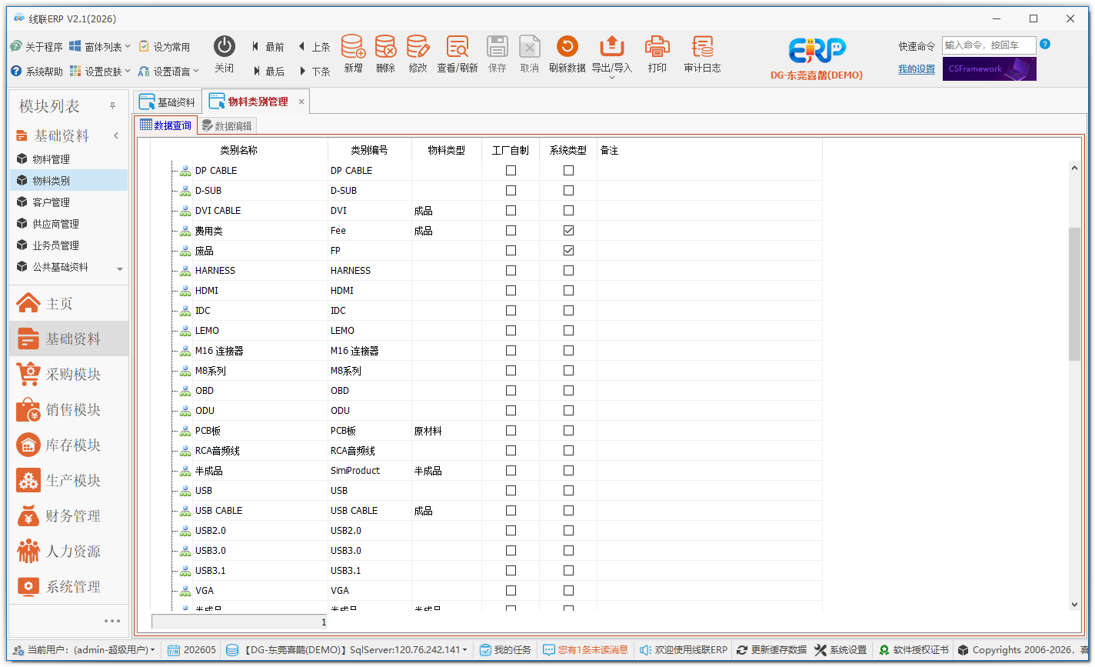Go to 上条 previous record
Screen dimensions: 1095x667
tap(314, 47)
